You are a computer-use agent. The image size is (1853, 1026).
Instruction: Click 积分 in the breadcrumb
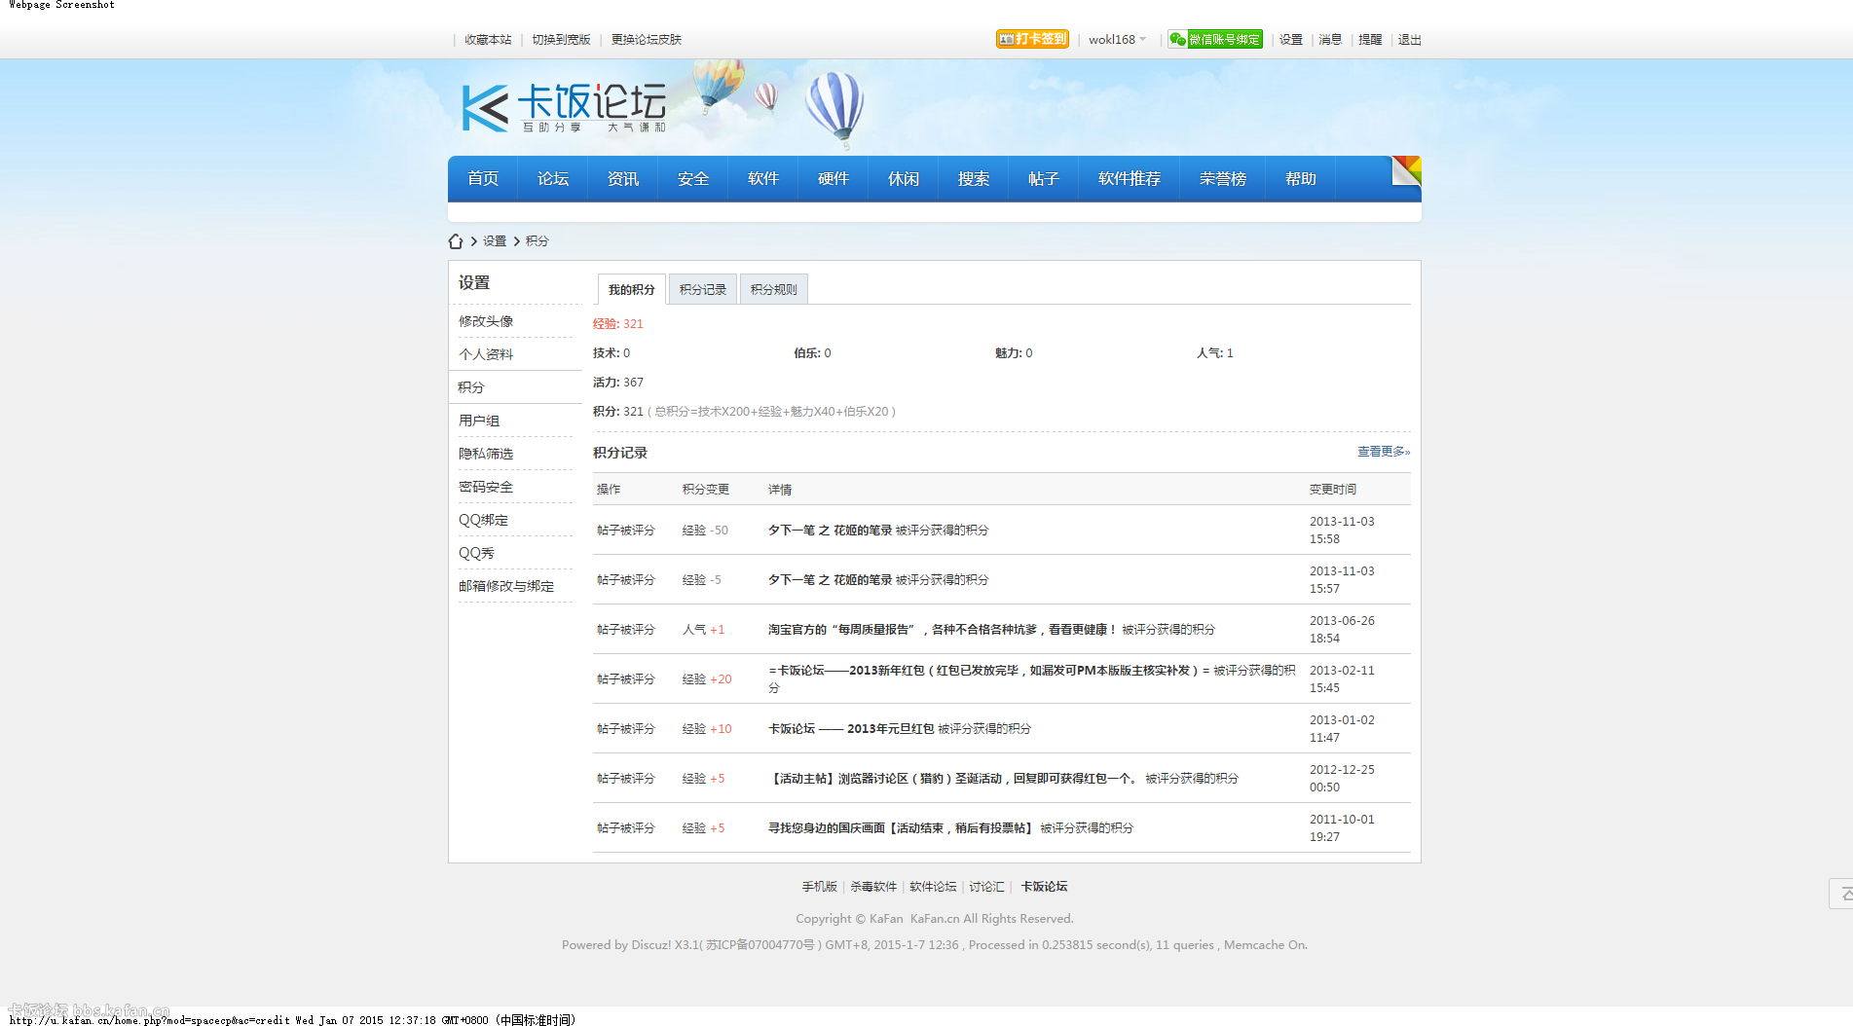pos(537,241)
